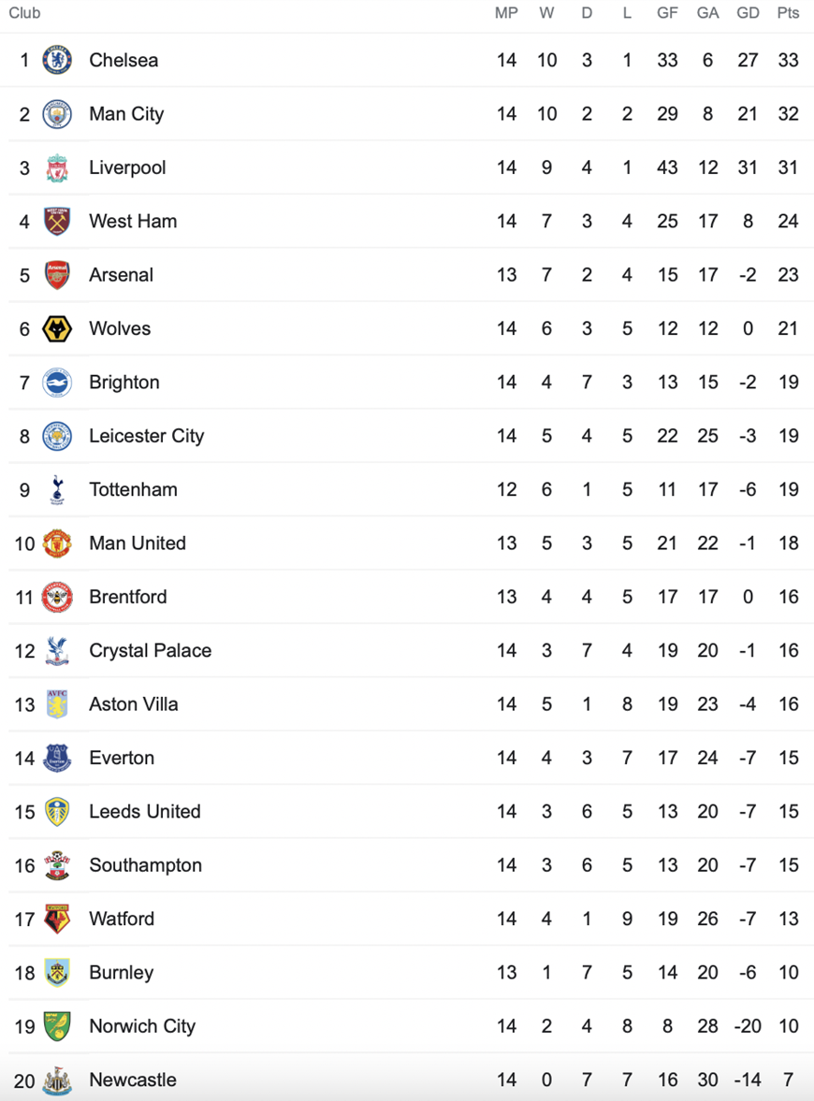
Task: Select the West Ham crest icon
Action: point(57,221)
